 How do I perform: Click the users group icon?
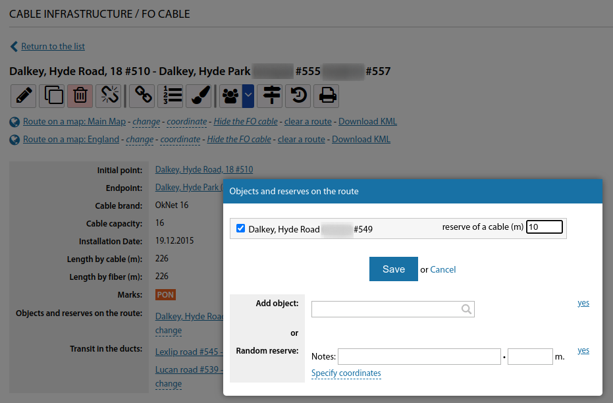pos(230,96)
